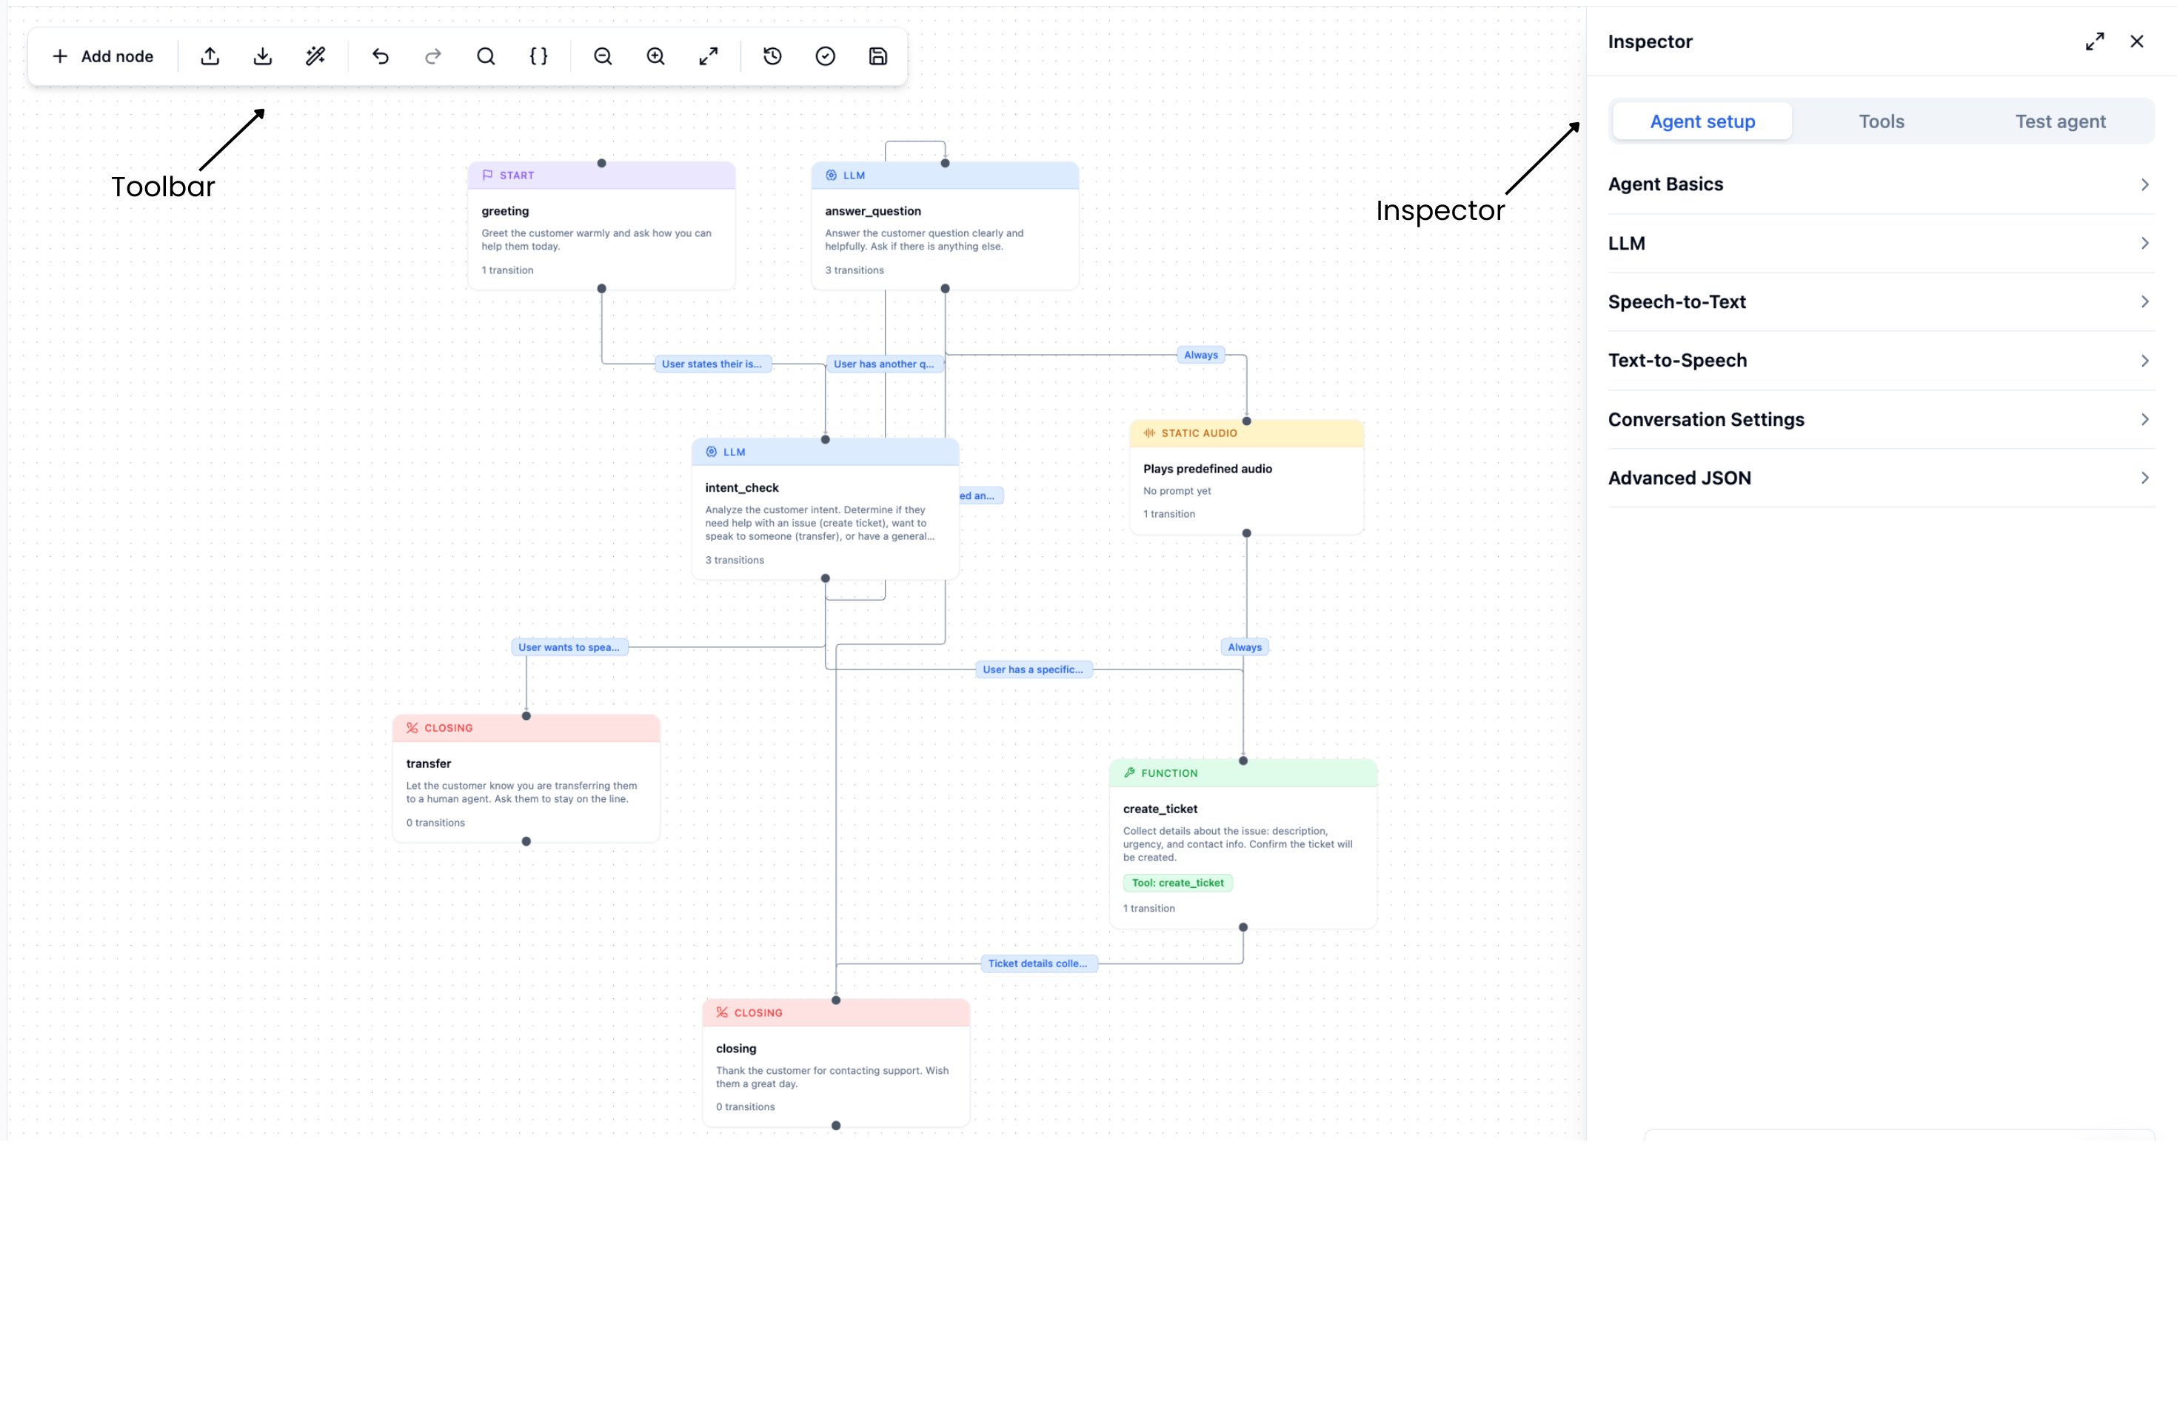Viewport: 2177px width, 1416px height.
Task: Click the download icon in toolbar
Action: click(x=263, y=57)
